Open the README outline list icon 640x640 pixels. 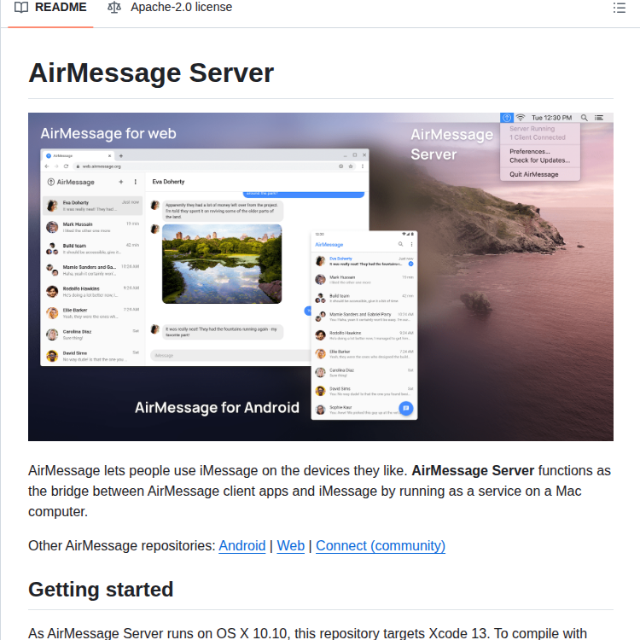pyautogui.click(x=619, y=8)
